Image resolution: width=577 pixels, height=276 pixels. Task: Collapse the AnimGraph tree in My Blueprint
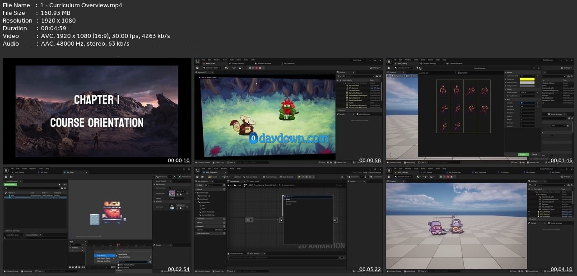(x=196, y=199)
